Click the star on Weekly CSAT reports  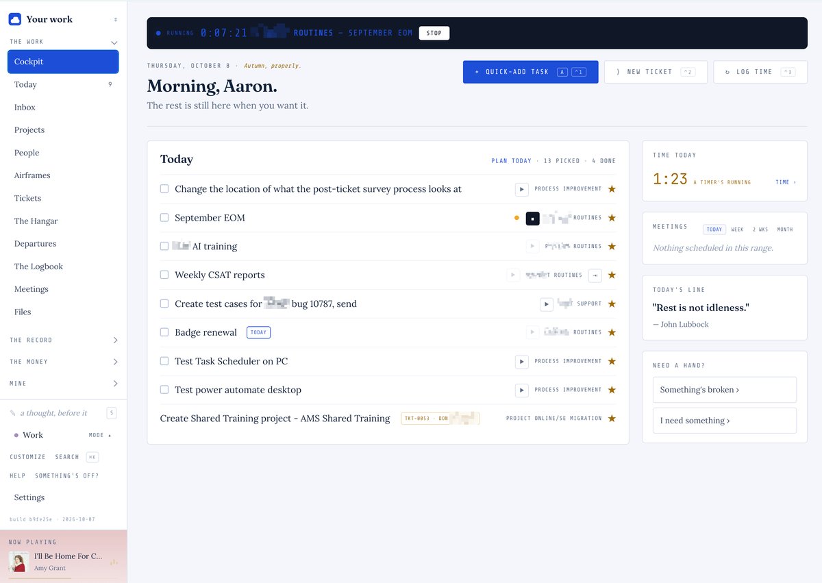click(x=612, y=275)
